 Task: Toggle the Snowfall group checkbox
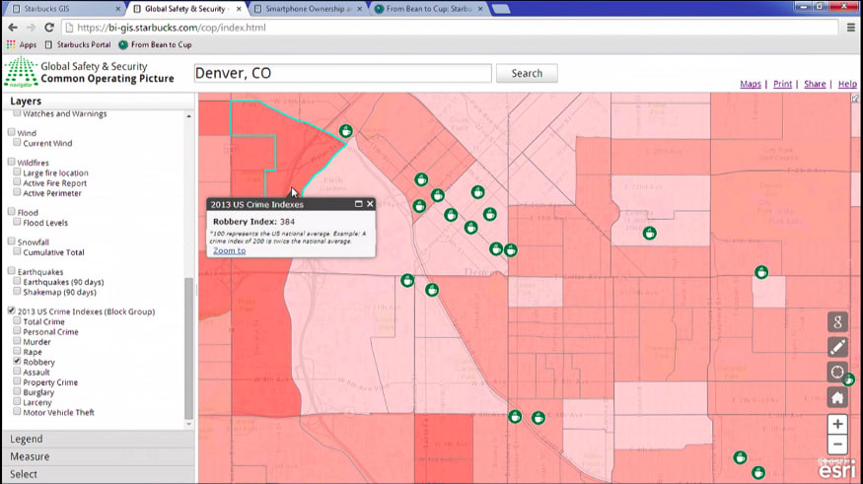(11, 241)
